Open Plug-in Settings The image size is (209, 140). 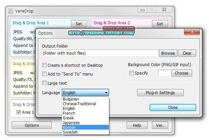[160, 92]
